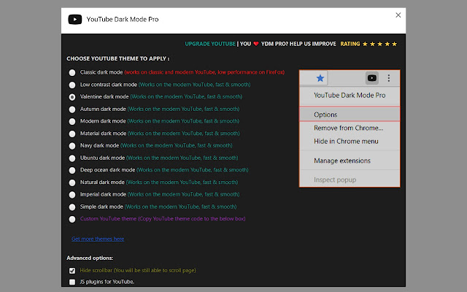Screen dimensions: 467x292
Task: Choose Remove from Chrome menu entry
Action: [350, 128]
